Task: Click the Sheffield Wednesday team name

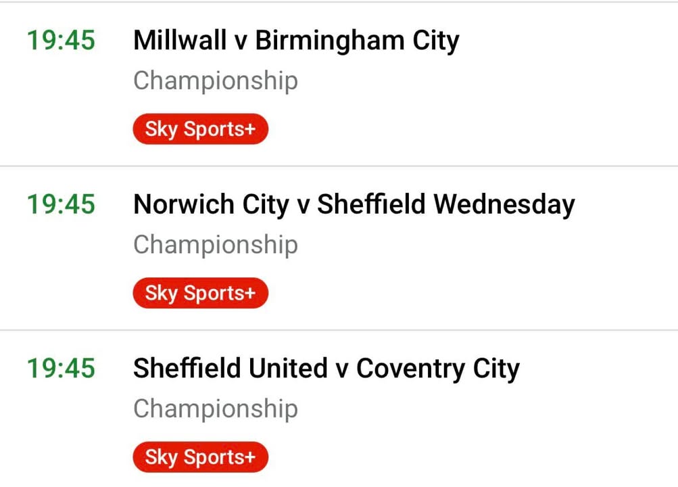Action: [446, 204]
